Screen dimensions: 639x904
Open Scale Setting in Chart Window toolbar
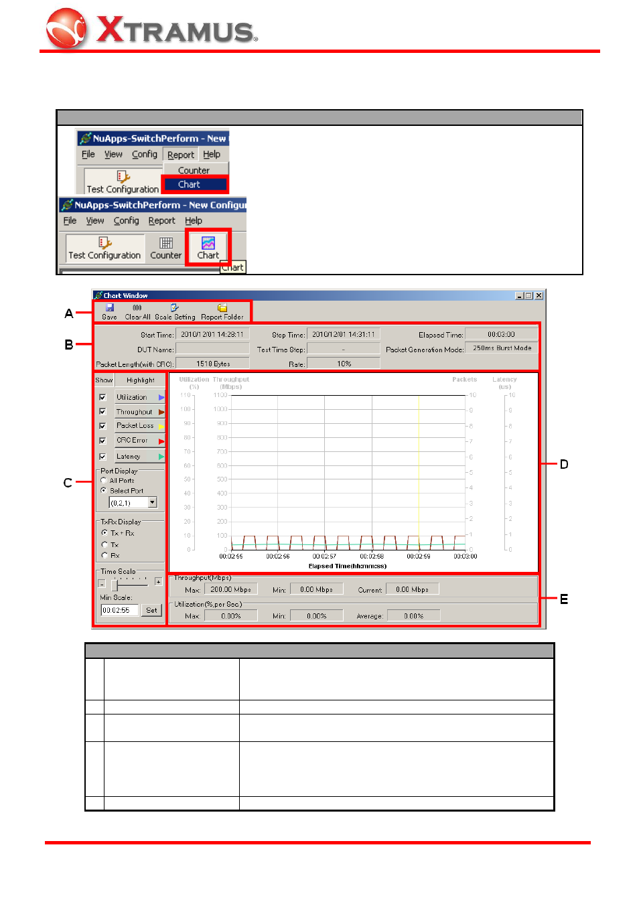pyautogui.click(x=175, y=311)
